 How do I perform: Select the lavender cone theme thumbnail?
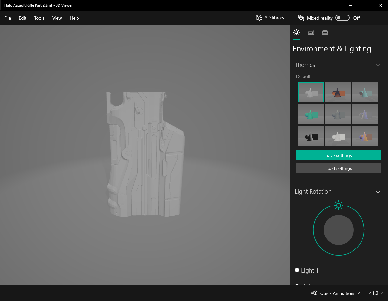pyautogui.click(x=365, y=114)
